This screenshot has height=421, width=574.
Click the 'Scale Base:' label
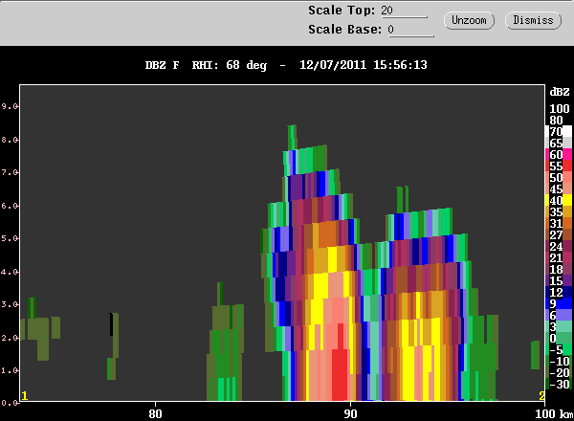point(344,30)
